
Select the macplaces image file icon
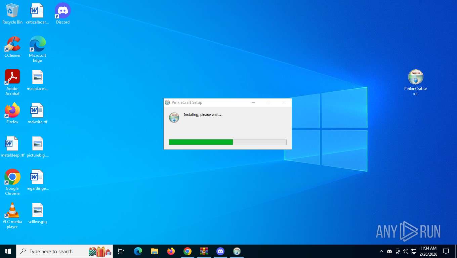click(37, 81)
